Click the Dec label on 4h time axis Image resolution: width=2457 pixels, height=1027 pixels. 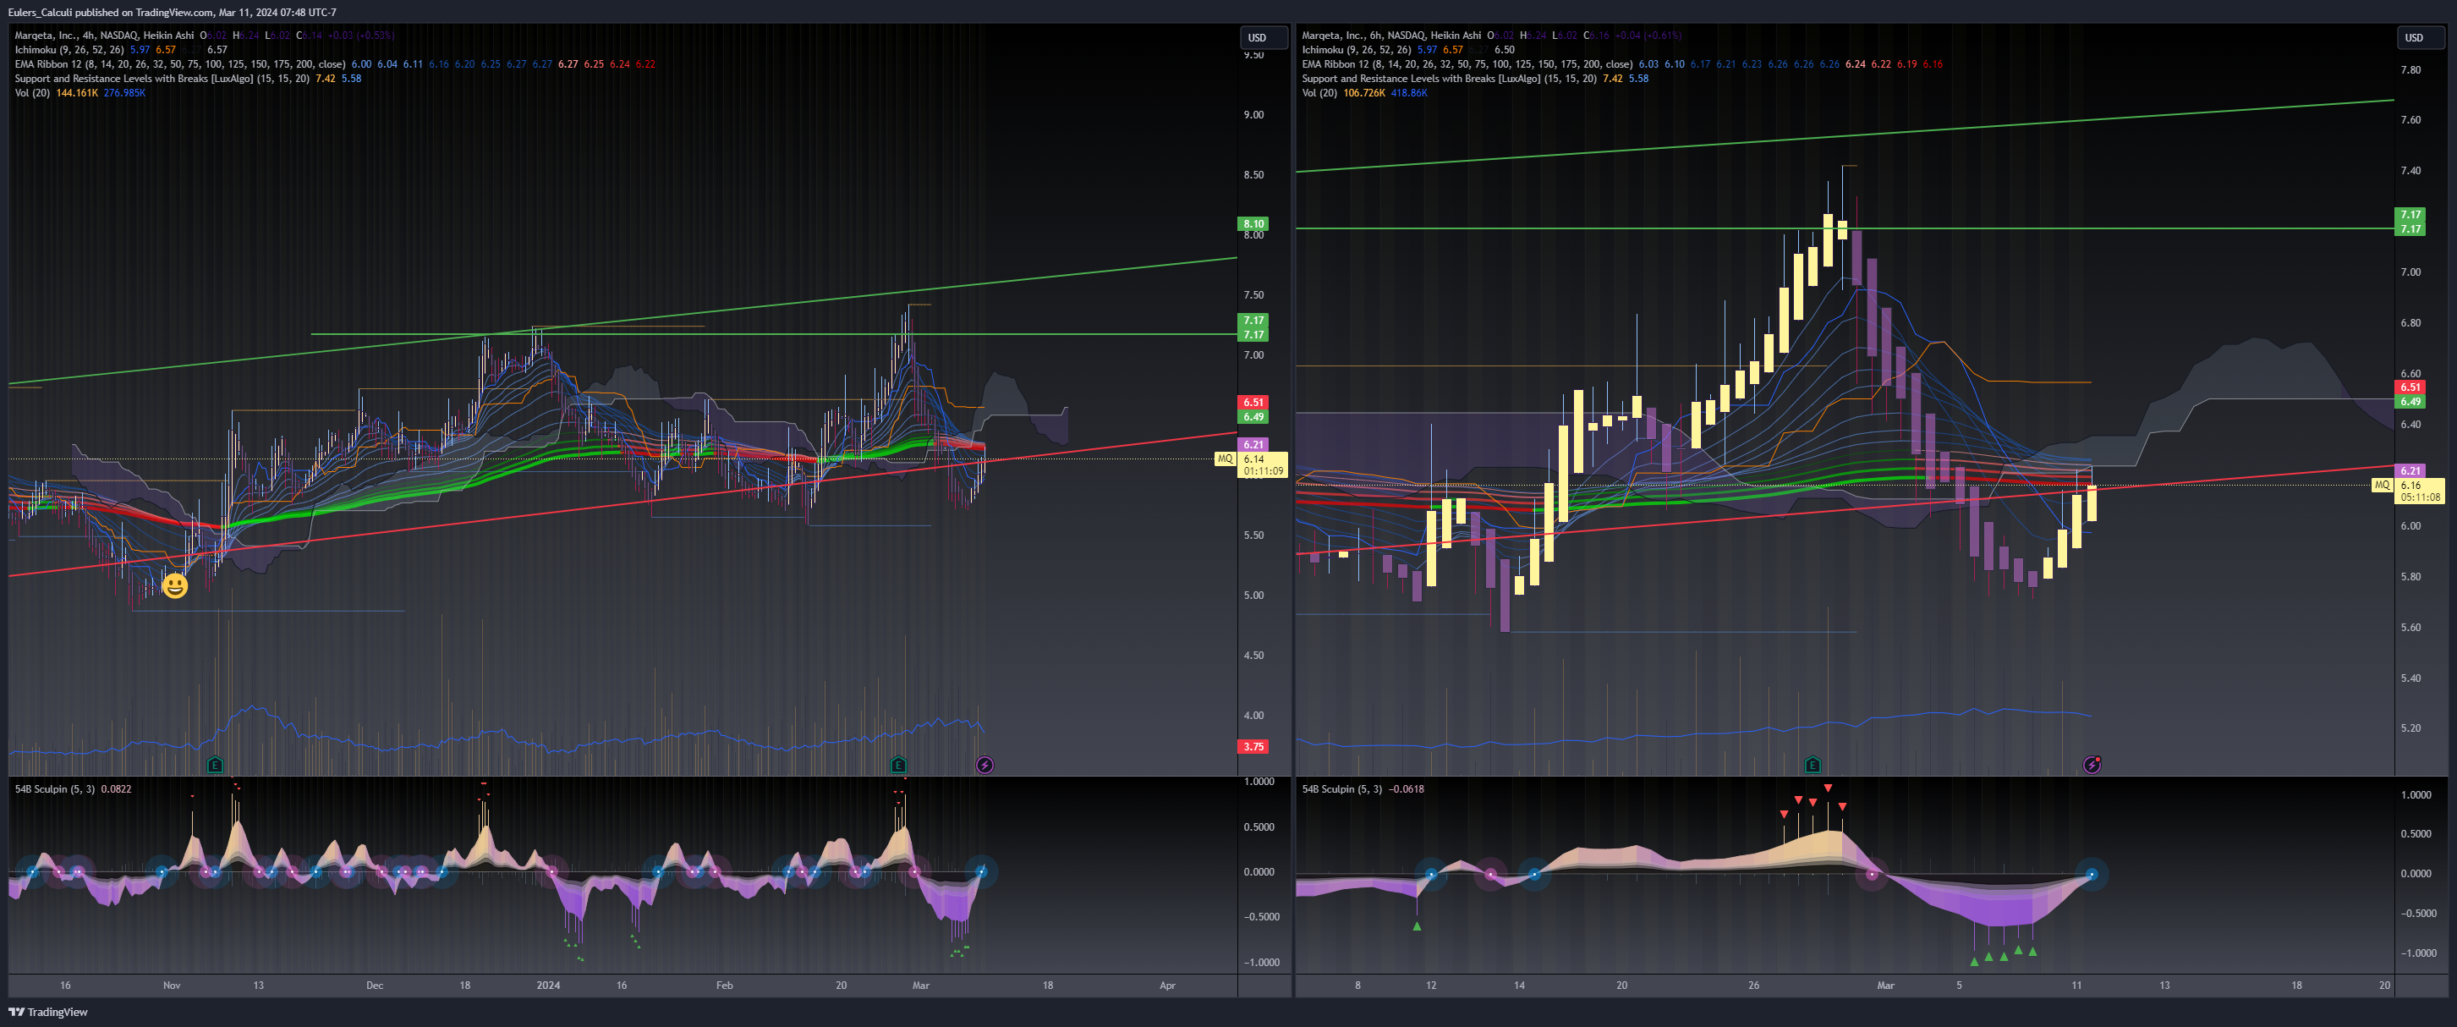375,985
